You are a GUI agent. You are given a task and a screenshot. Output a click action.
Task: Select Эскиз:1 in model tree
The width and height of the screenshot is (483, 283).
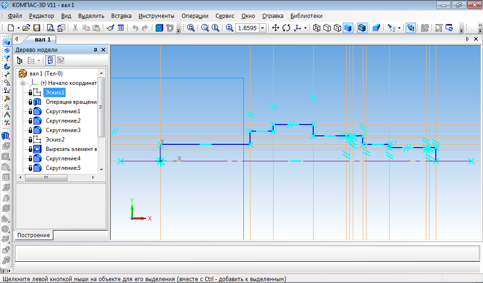click(x=55, y=92)
